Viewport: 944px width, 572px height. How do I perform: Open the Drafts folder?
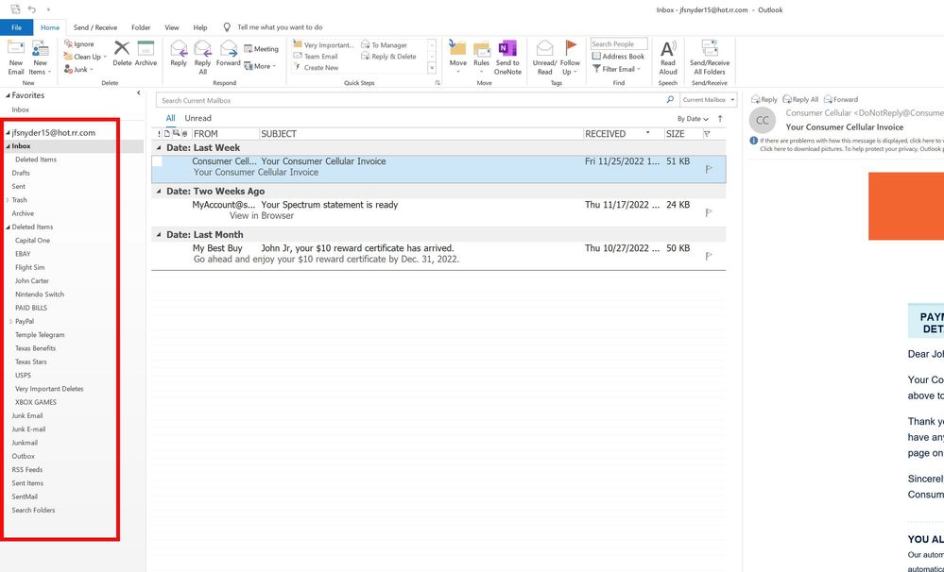tap(21, 173)
